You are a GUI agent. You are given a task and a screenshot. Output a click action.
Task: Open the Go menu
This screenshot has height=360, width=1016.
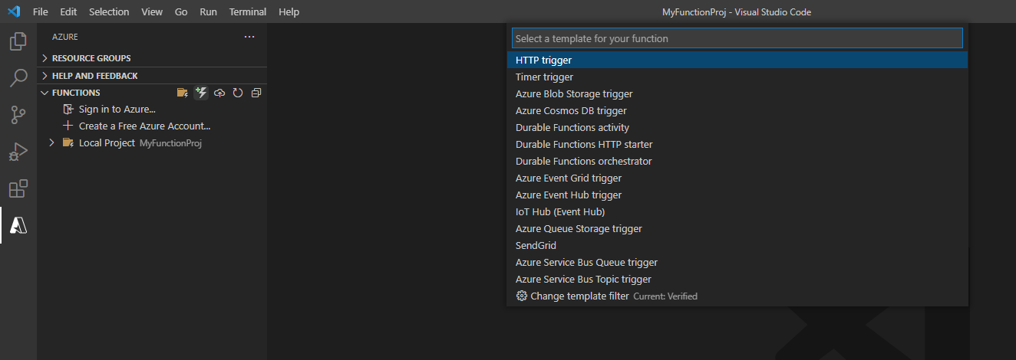pyautogui.click(x=181, y=12)
